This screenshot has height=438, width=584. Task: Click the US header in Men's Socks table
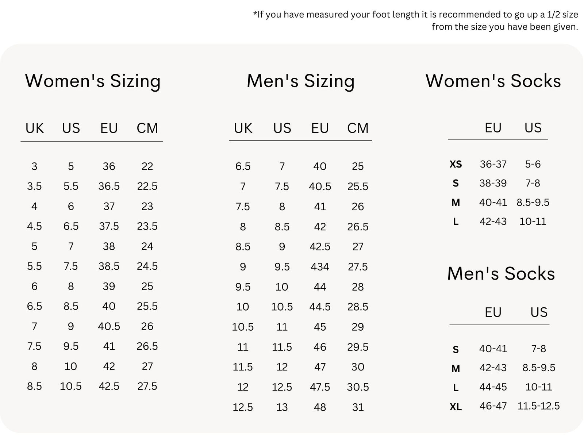pyautogui.click(x=539, y=312)
